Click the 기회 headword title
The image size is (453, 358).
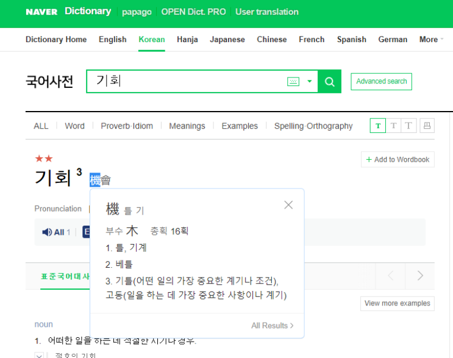(x=53, y=177)
